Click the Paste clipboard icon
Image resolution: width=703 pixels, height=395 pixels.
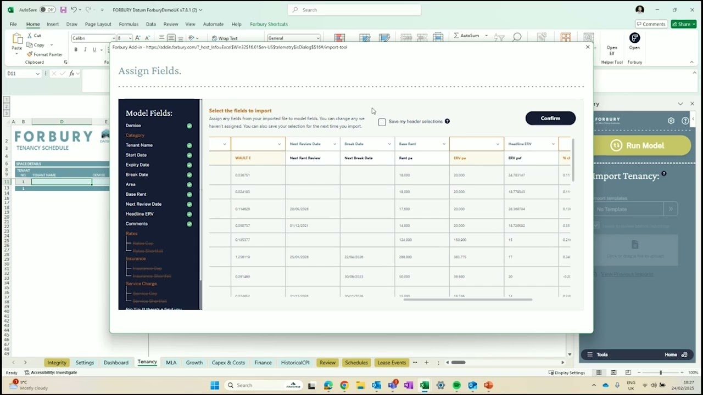coord(17,38)
